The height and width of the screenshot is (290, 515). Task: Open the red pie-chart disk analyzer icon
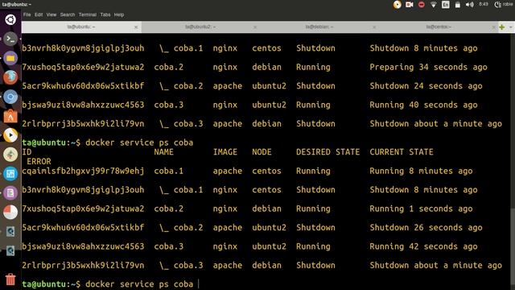tap(10, 212)
